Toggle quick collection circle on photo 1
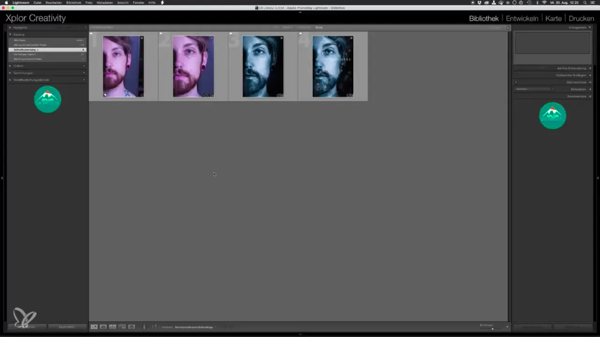 coord(142,38)
